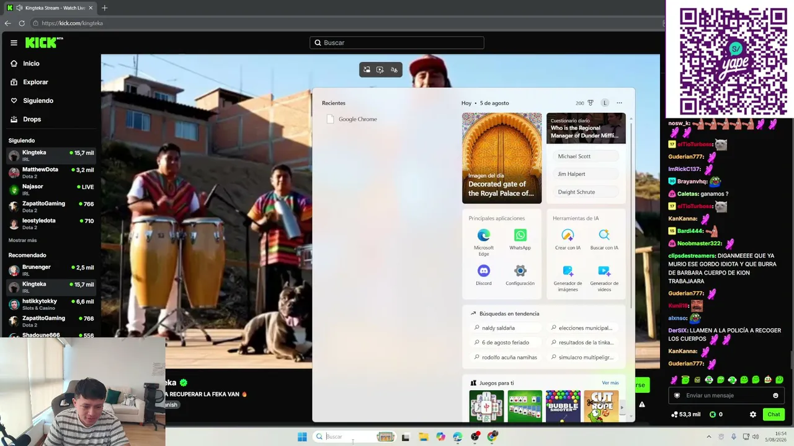Screen dimensions: 794x446
Task: Click Ver más next to Juegos para ti
Action: tap(610, 383)
